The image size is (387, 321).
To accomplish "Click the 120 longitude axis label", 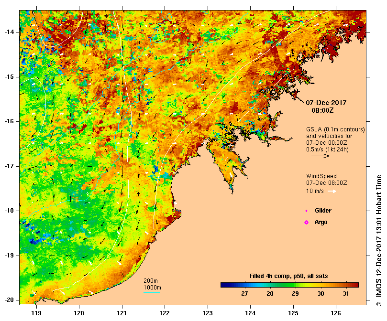I will (79, 313).
